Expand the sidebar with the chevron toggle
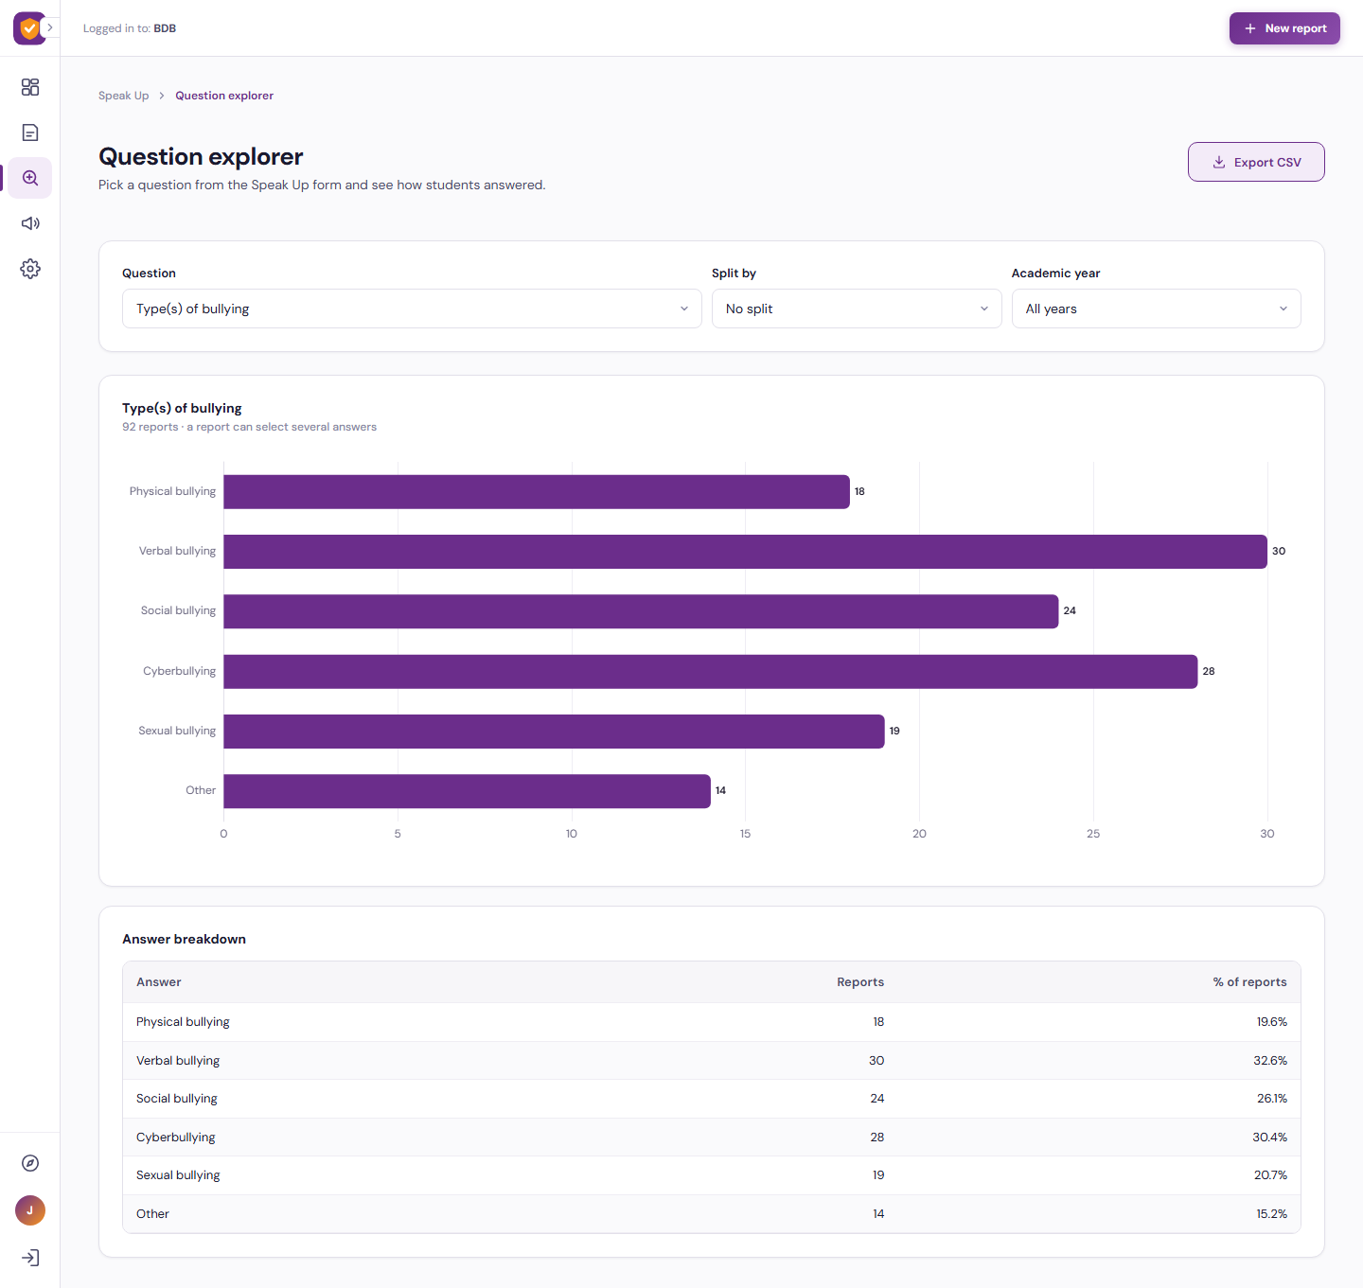Image resolution: width=1363 pixels, height=1288 pixels. 50,27
